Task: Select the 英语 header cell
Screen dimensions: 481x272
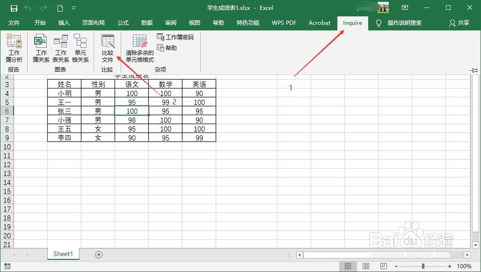Action: pyautogui.click(x=199, y=84)
